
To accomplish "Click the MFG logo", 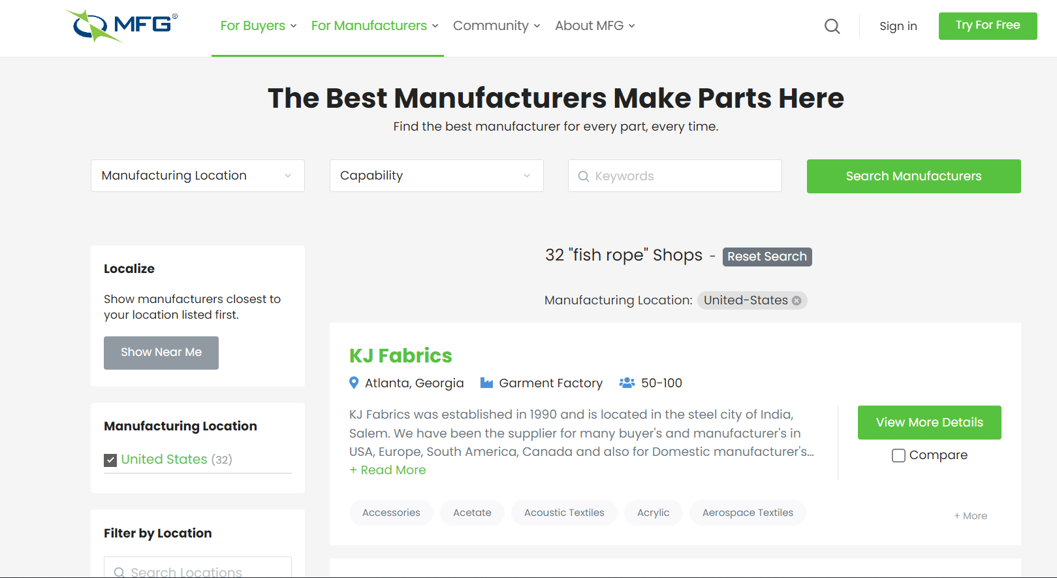I will (122, 25).
